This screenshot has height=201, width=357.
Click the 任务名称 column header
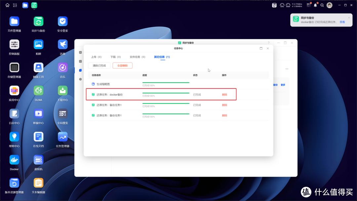pyautogui.click(x=96, y=75)
